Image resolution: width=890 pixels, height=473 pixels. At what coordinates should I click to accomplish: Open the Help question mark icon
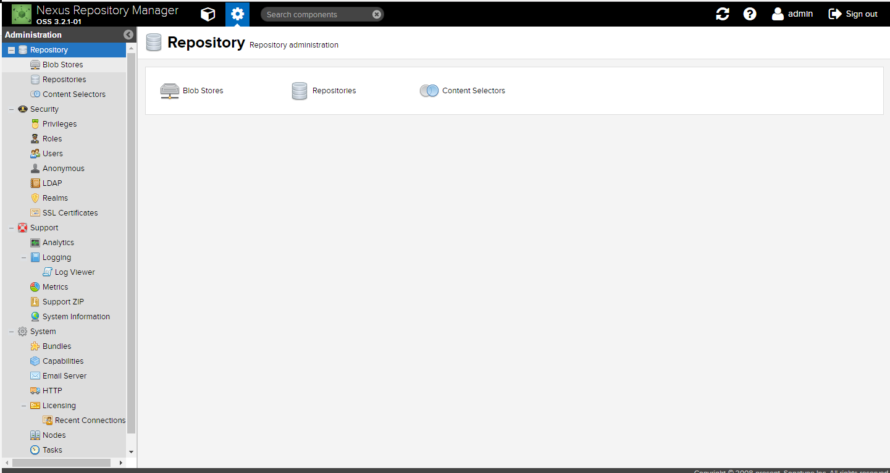(x=750, y=14)
